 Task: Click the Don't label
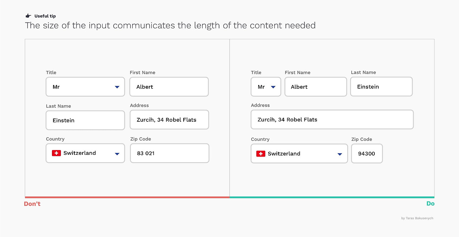pyautogui.click(x=32, y=204)
